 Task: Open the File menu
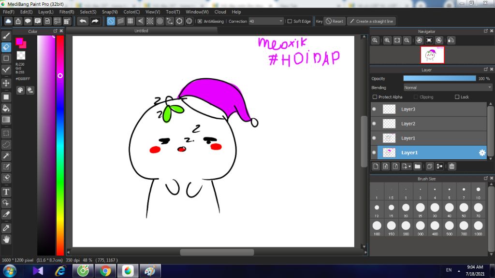pos(9,12)
